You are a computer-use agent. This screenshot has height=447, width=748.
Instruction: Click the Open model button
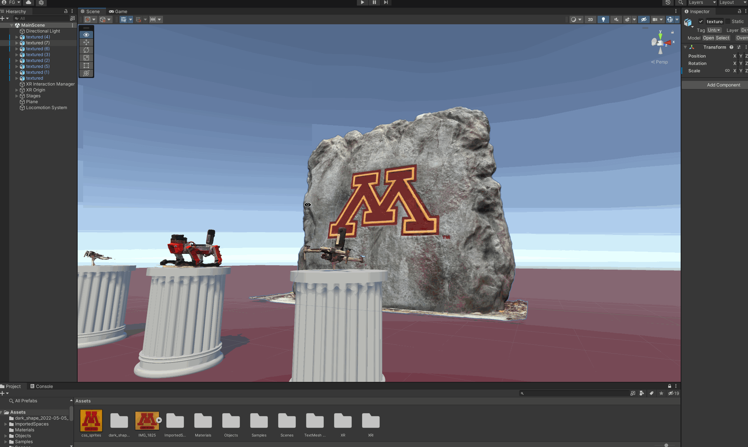[x=708, y=38]
